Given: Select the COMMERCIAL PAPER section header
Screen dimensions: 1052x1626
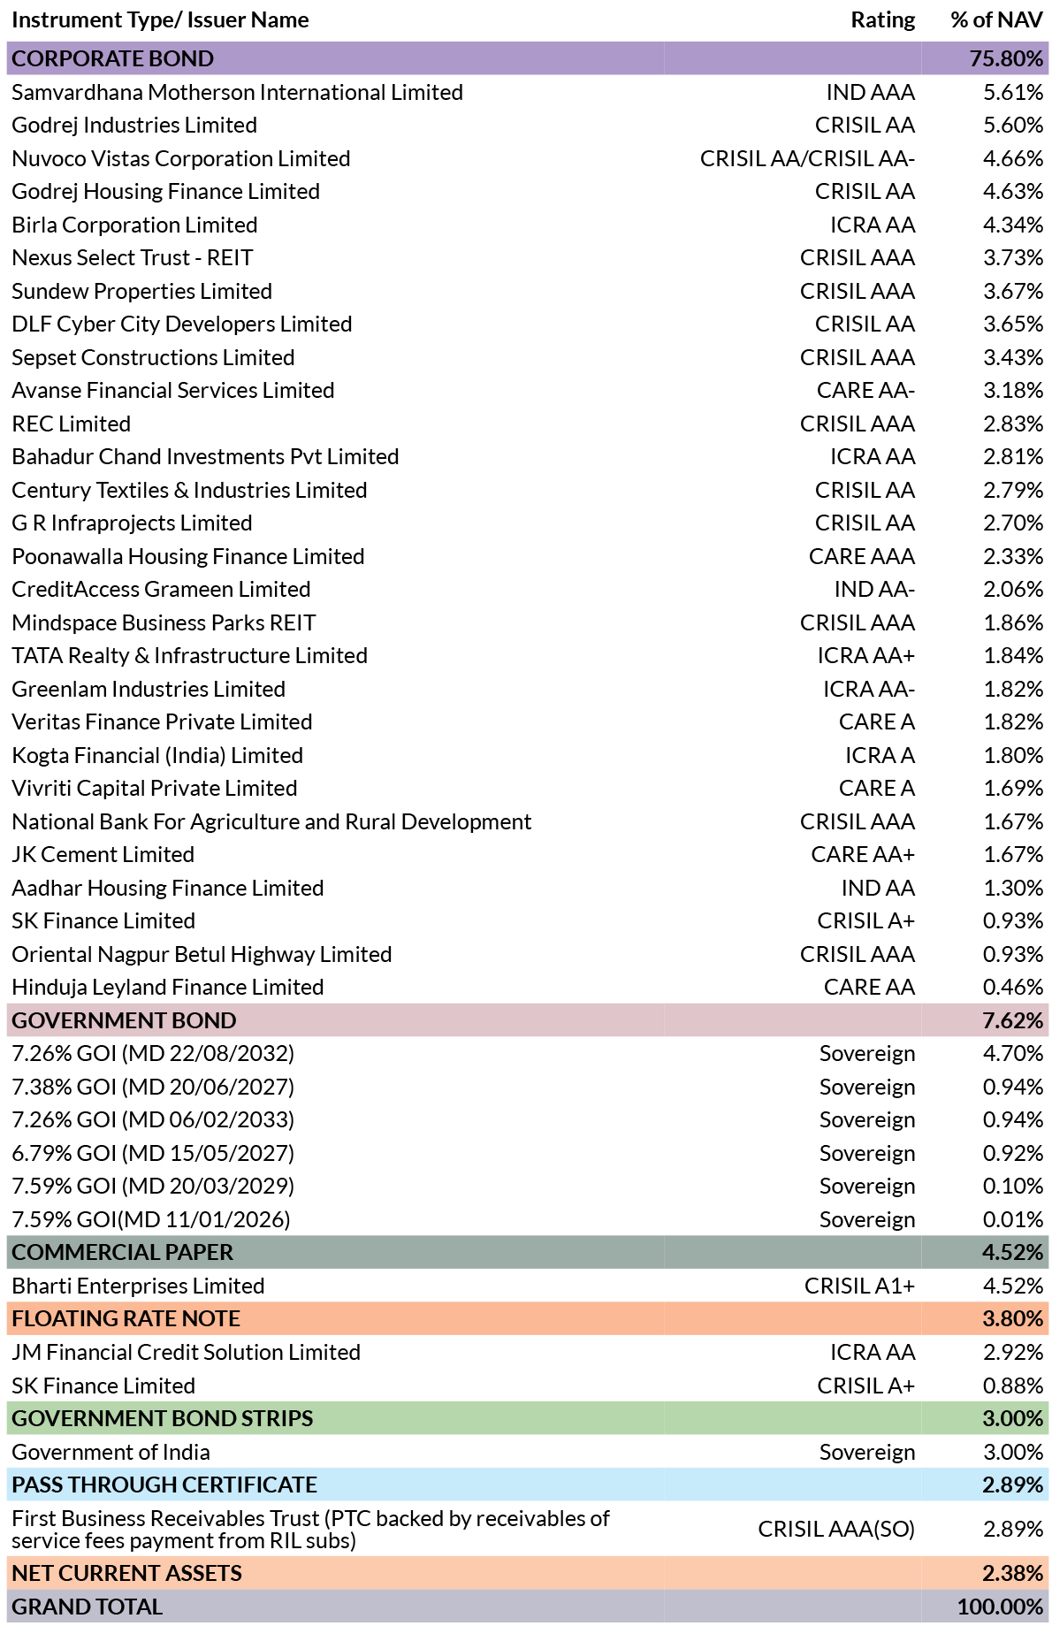Looking at the screenshot, I should (528, 1253).
